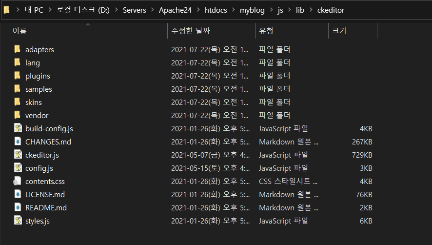Click the adapters folder icon

18,49
